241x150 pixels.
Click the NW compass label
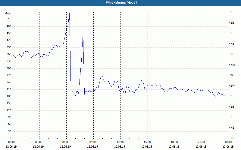pos(233,65)
